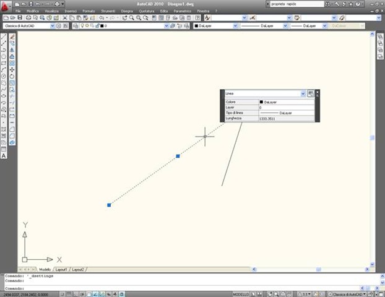Select the Line draw tool
The height and width of the screenshot is (297, 385).
(x=4, y=37)
